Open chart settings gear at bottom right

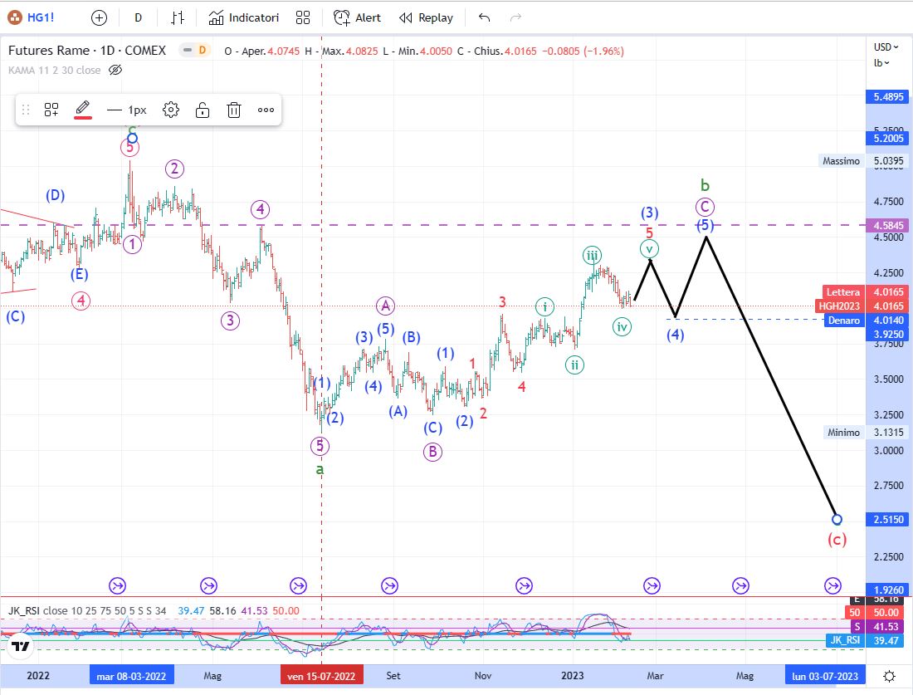coord(889,676)
